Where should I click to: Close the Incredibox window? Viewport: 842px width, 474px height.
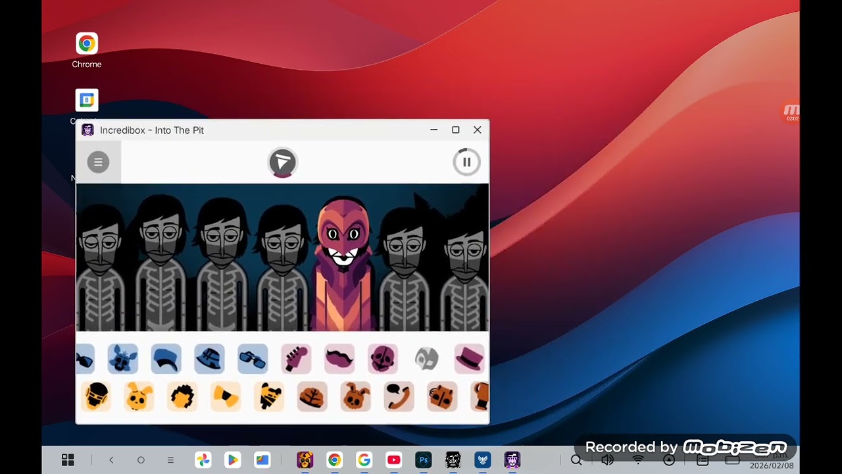[x=478, y=130]
